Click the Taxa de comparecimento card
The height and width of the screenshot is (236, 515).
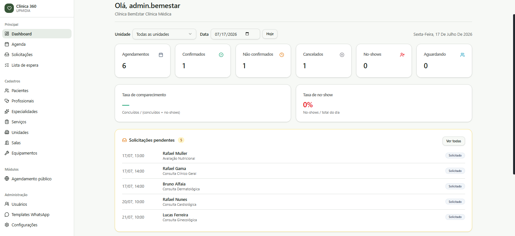[x=203, y=103]
